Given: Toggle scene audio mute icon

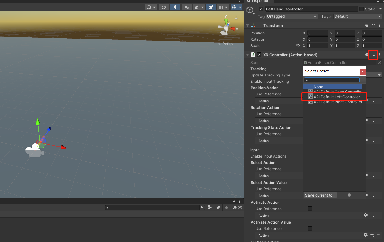Looking at the screenshot, I should [x=187, y=7].
